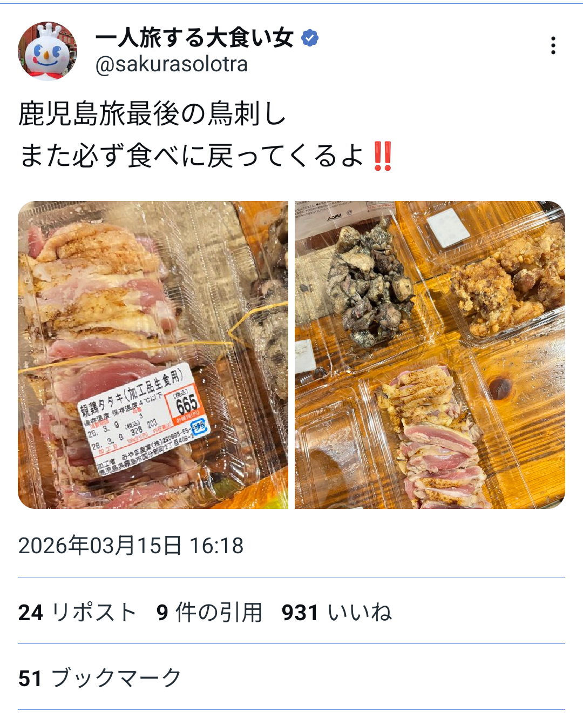Tap the post timestamp 2026年03月15日 16:18
The width and height of the screenshot is (583, 718).
131,546
